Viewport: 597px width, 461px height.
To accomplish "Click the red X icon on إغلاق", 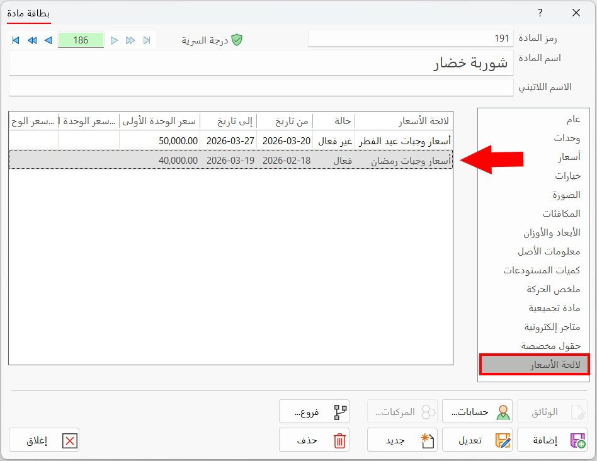I will pos(70,441).
